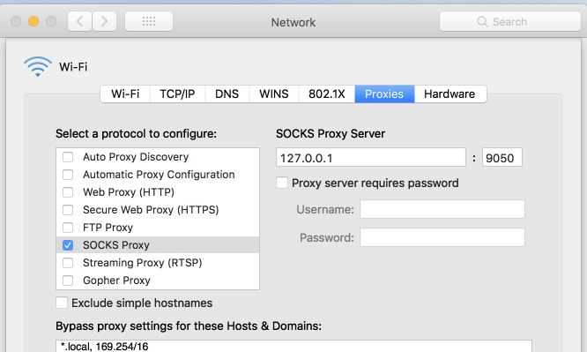
Task: Show all preferences grid icon
Action: coord(149,21)
